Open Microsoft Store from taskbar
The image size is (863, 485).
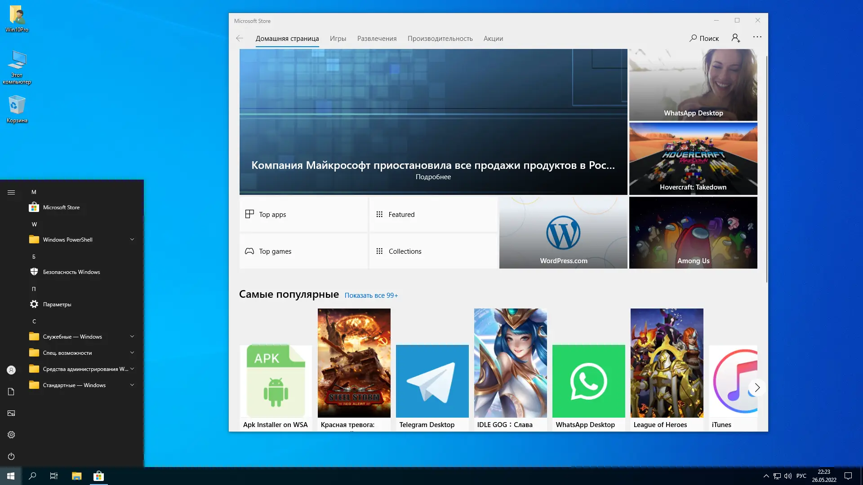click(98, 476)
